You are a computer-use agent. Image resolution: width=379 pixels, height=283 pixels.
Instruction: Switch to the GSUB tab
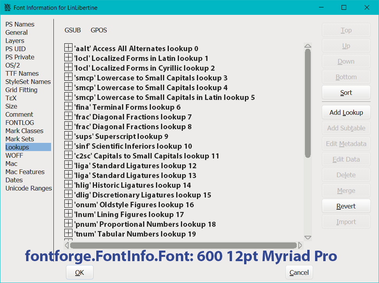point(73,30)
